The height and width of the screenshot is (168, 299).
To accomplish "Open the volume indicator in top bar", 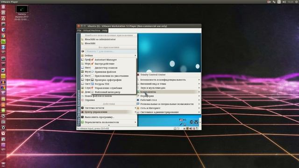I will pos(284,2).
